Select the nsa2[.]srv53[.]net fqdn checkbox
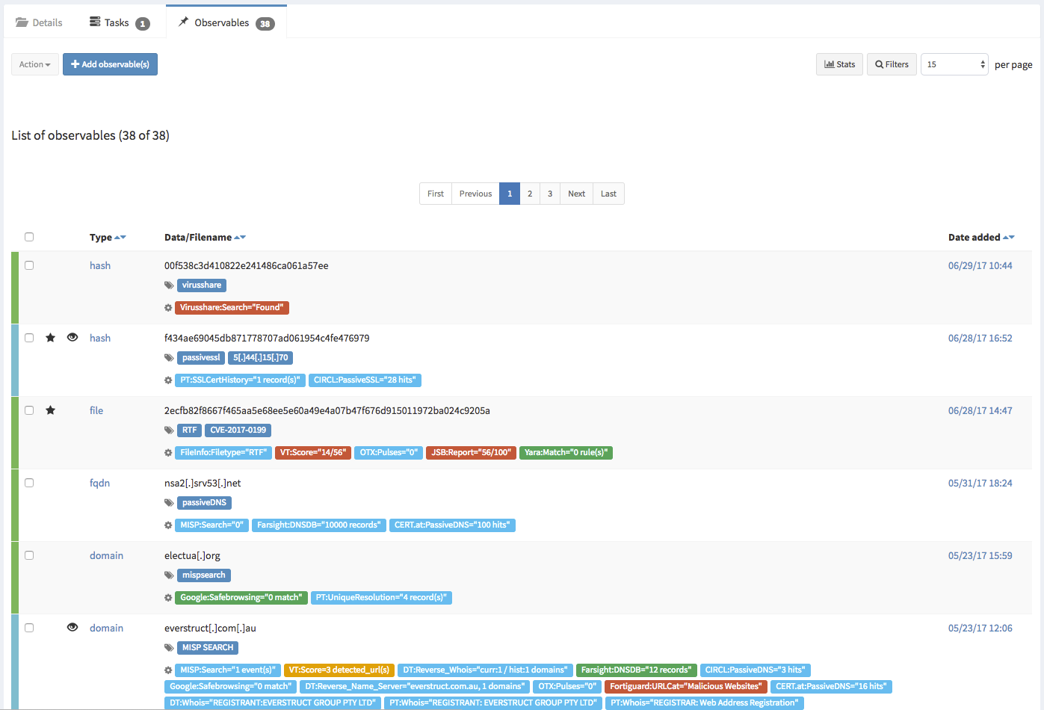The image size is (1044, 710). click(29, 483)
